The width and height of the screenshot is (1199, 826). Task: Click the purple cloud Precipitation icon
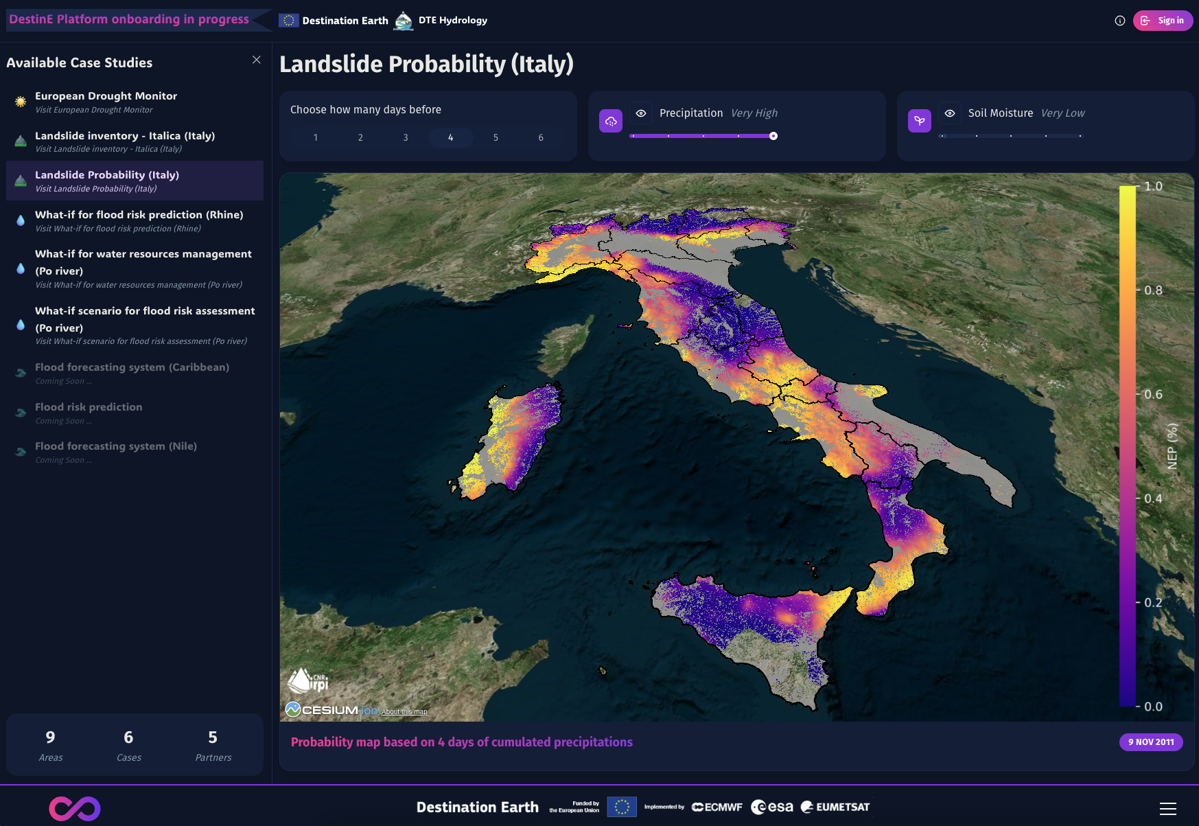pos(610,119)
